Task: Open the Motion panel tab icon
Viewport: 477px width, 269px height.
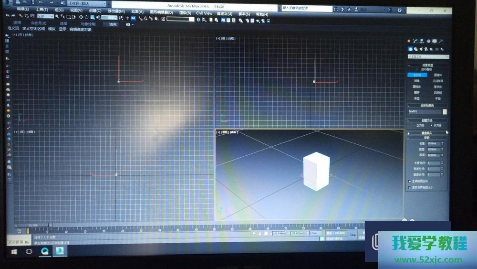Action: coord(428,41)
